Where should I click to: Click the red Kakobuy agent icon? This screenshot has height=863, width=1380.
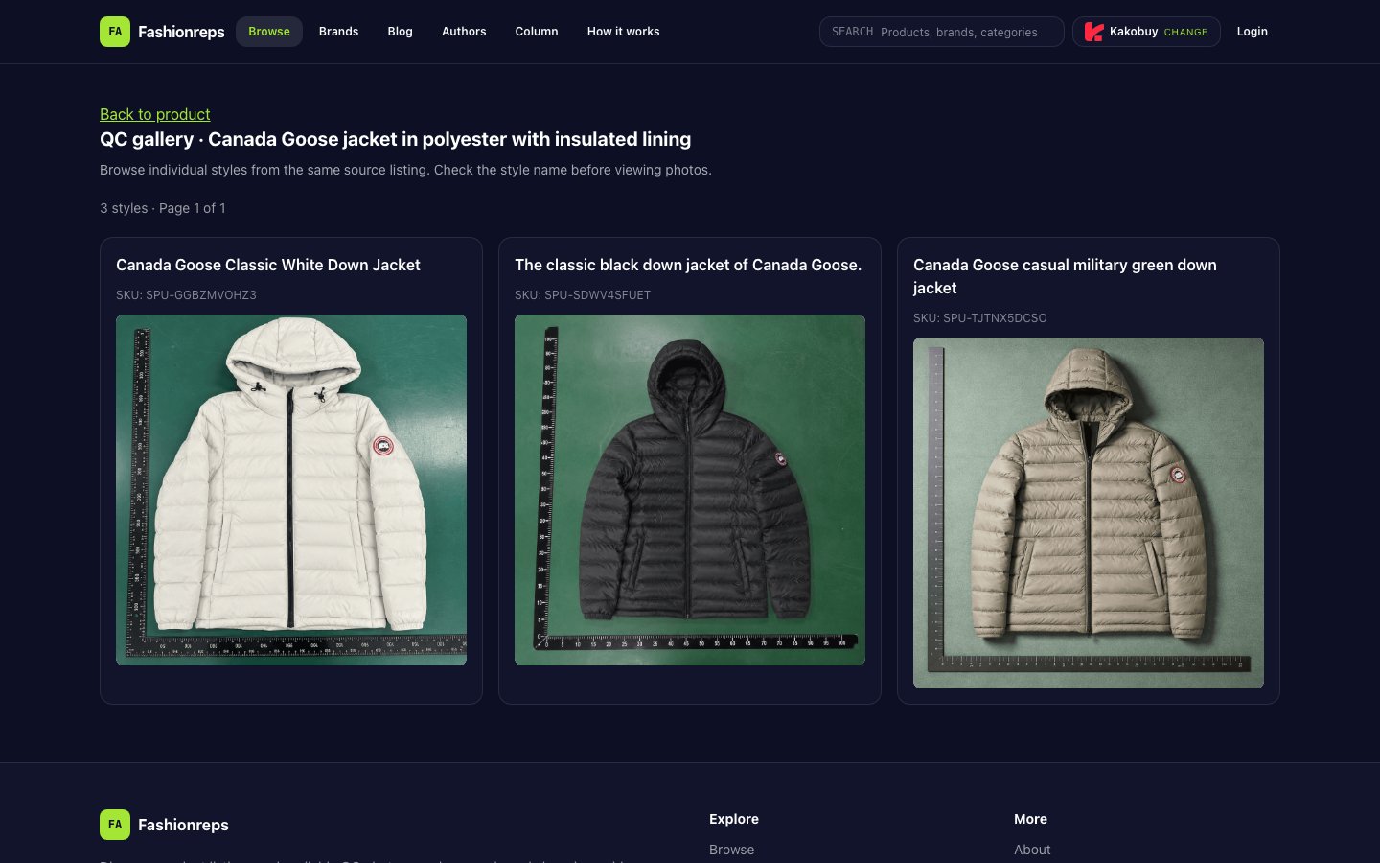pos(1093,32)
